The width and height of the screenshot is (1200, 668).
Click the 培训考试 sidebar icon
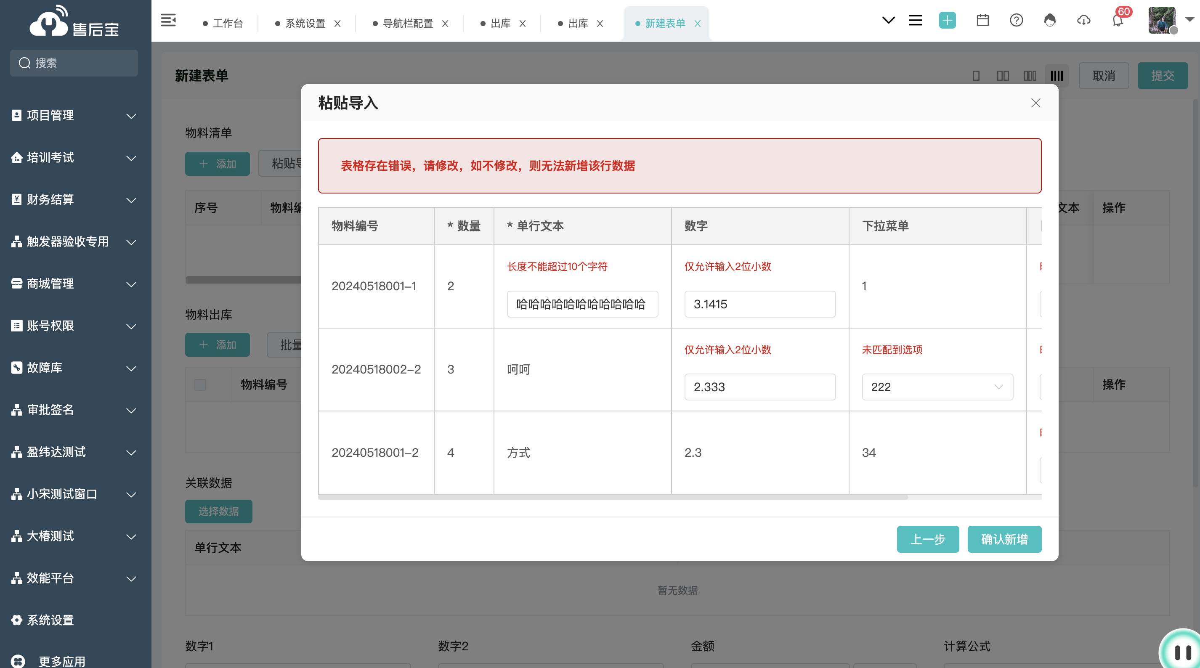(x=16, y=157)
